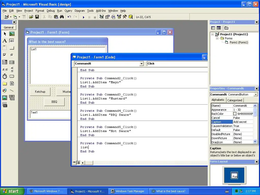Select the OptionButton tool in toolbox
260x195 pixels.
coord(12,55)
